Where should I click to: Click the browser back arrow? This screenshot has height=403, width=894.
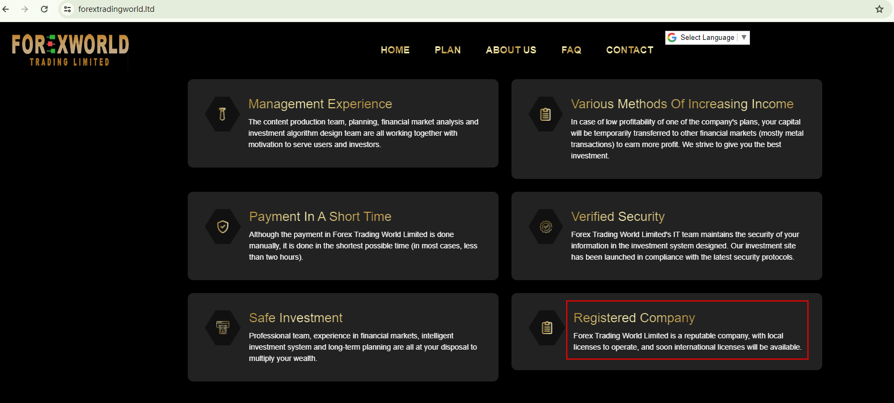click(x=6, y=9)
